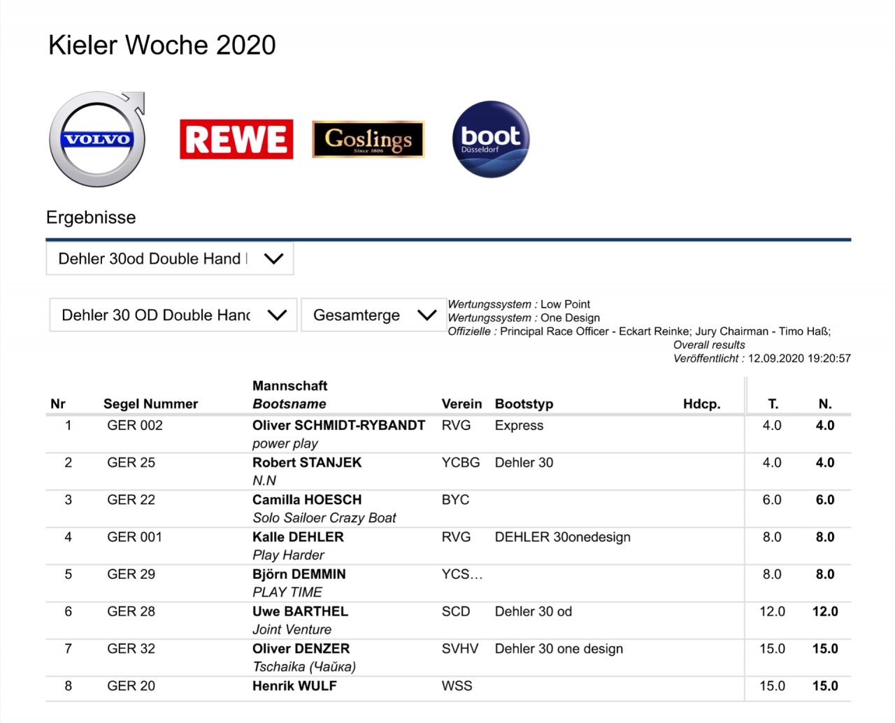Image resolution: width=895 pixels, height=723 pixels.
Task: Select Oliver SCHMIDT-RYBANDT entry
Action: (338, 425)
